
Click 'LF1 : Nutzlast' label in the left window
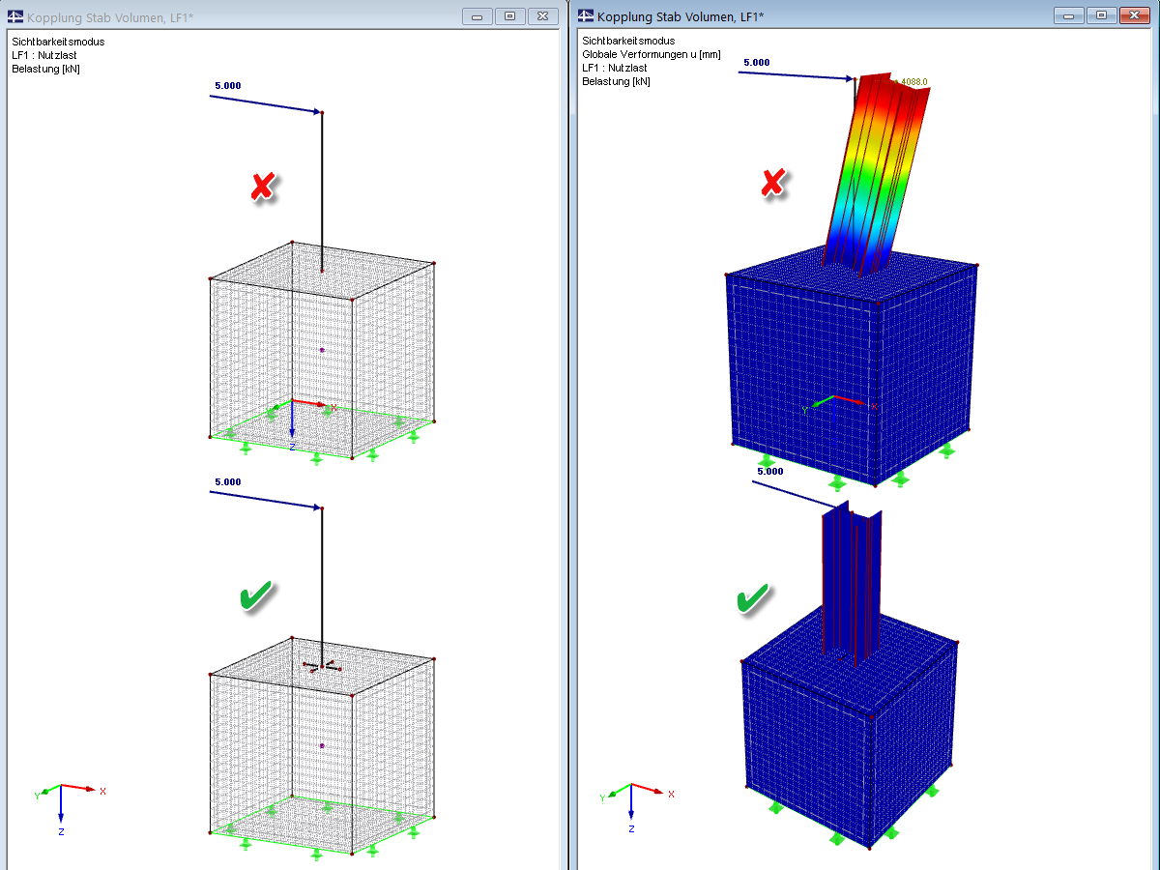click(44, 55)
